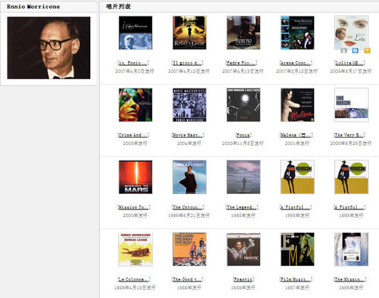
Task: Follow the '[io, Ennio...]' album link
Action: pos(133,63)
